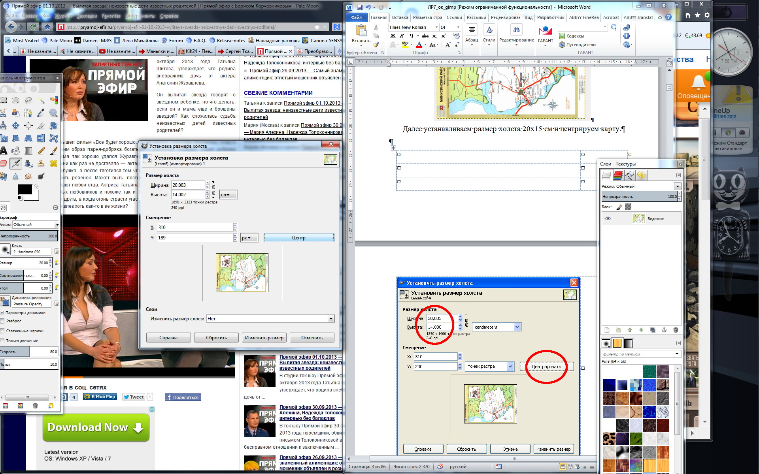759x474 pixels.
Task: Toggle italic К in Word ribbon
Action: (402, 36)
